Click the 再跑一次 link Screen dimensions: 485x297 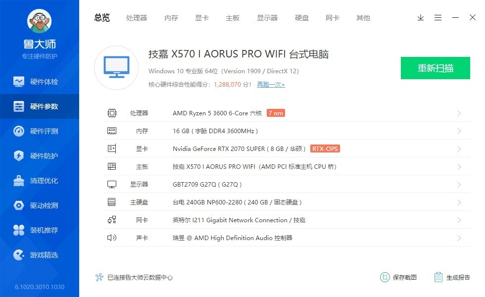pyautogui.click(x=271, y=85)
